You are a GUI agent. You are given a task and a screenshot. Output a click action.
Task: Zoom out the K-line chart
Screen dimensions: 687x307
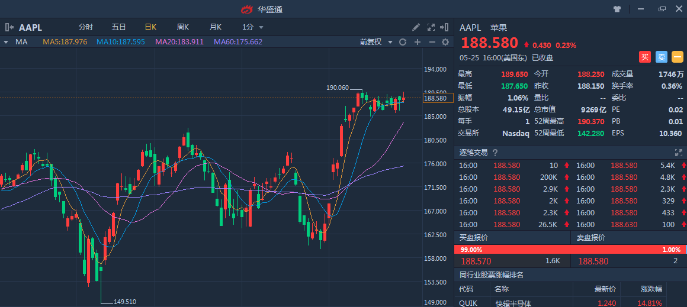pyautogui.click(x=432, y=42)
